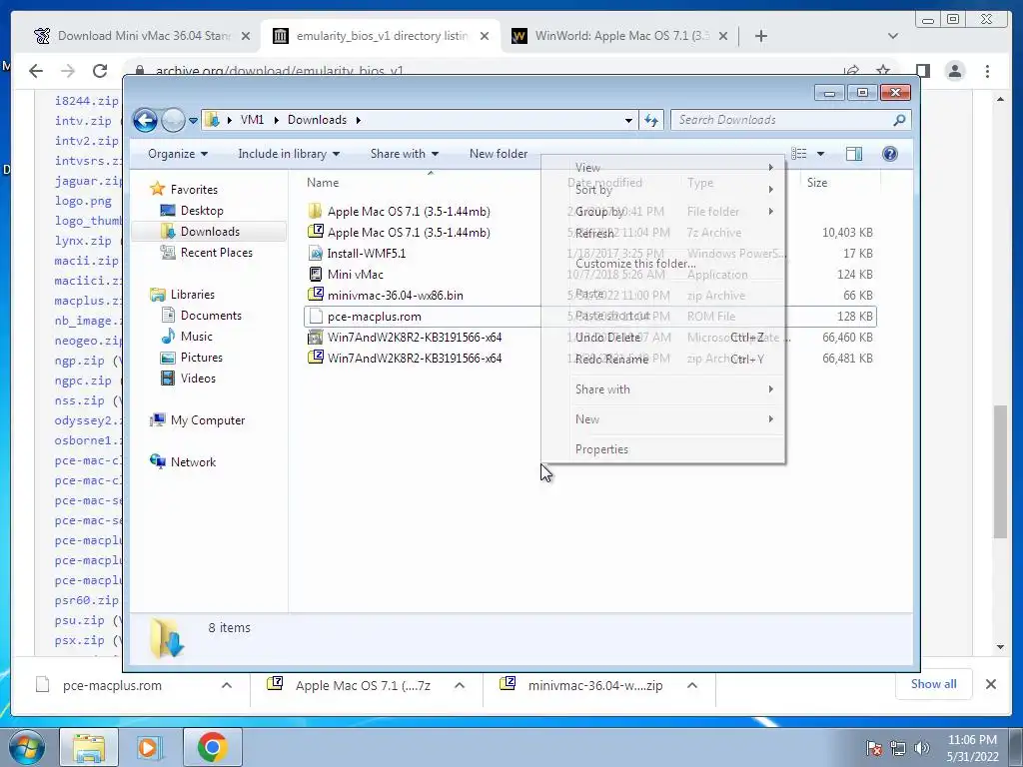1023x767 pixels.
Task: Open the New context submenu
Action: coord(663,419)
